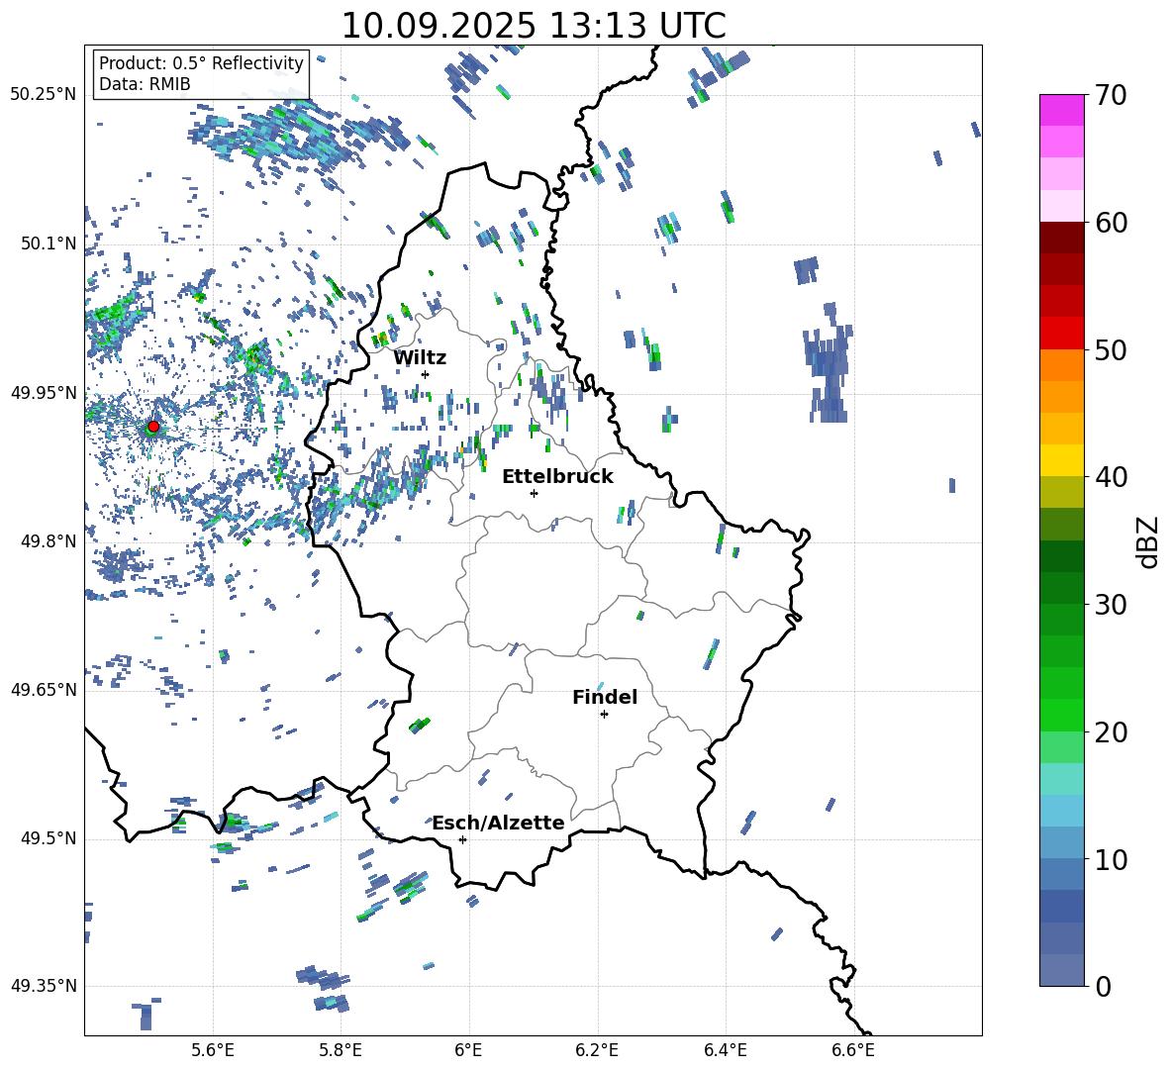Click the 50.1°N latitude label
The width and height of the screenshot is (1172, 1070).
pos(48,243)
